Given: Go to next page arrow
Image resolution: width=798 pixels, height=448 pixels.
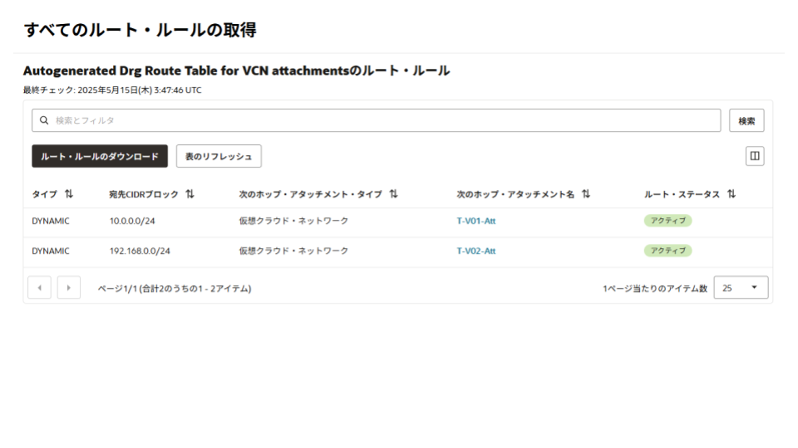Looking at the screenshot, I should click(69, 288).
